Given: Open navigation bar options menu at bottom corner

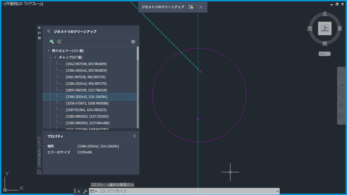Looking at the screenshot, I should [344, 123].
